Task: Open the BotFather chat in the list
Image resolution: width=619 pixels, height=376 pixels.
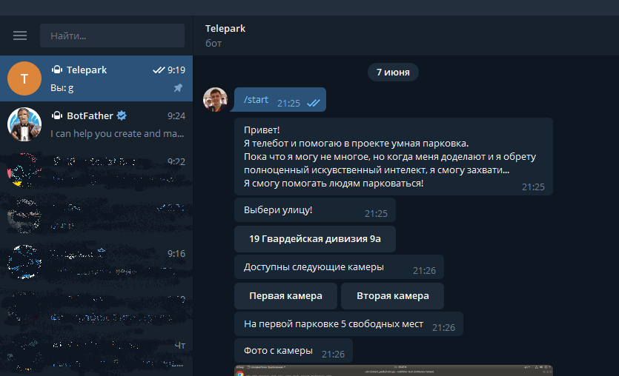Action: pyautogui.click(x=96, y=124)
